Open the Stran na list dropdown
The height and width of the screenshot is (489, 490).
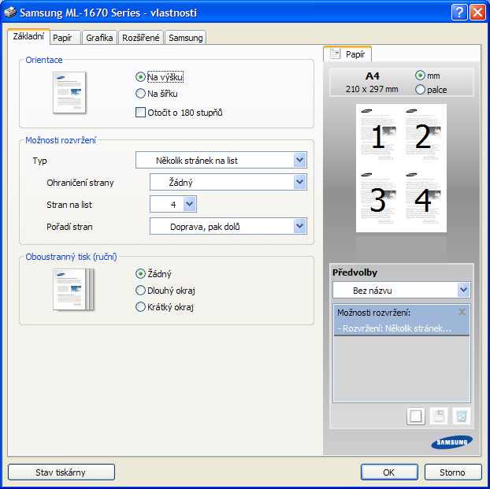pyautogui.click(x=173, y=204)
